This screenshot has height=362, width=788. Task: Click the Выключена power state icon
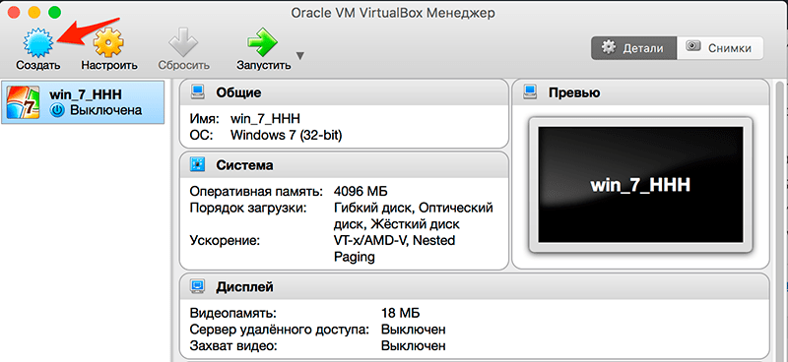58,110
